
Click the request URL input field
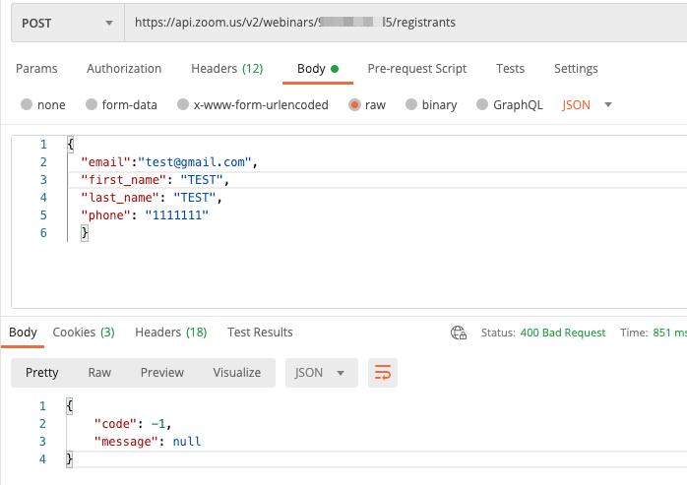click(404, 24)
